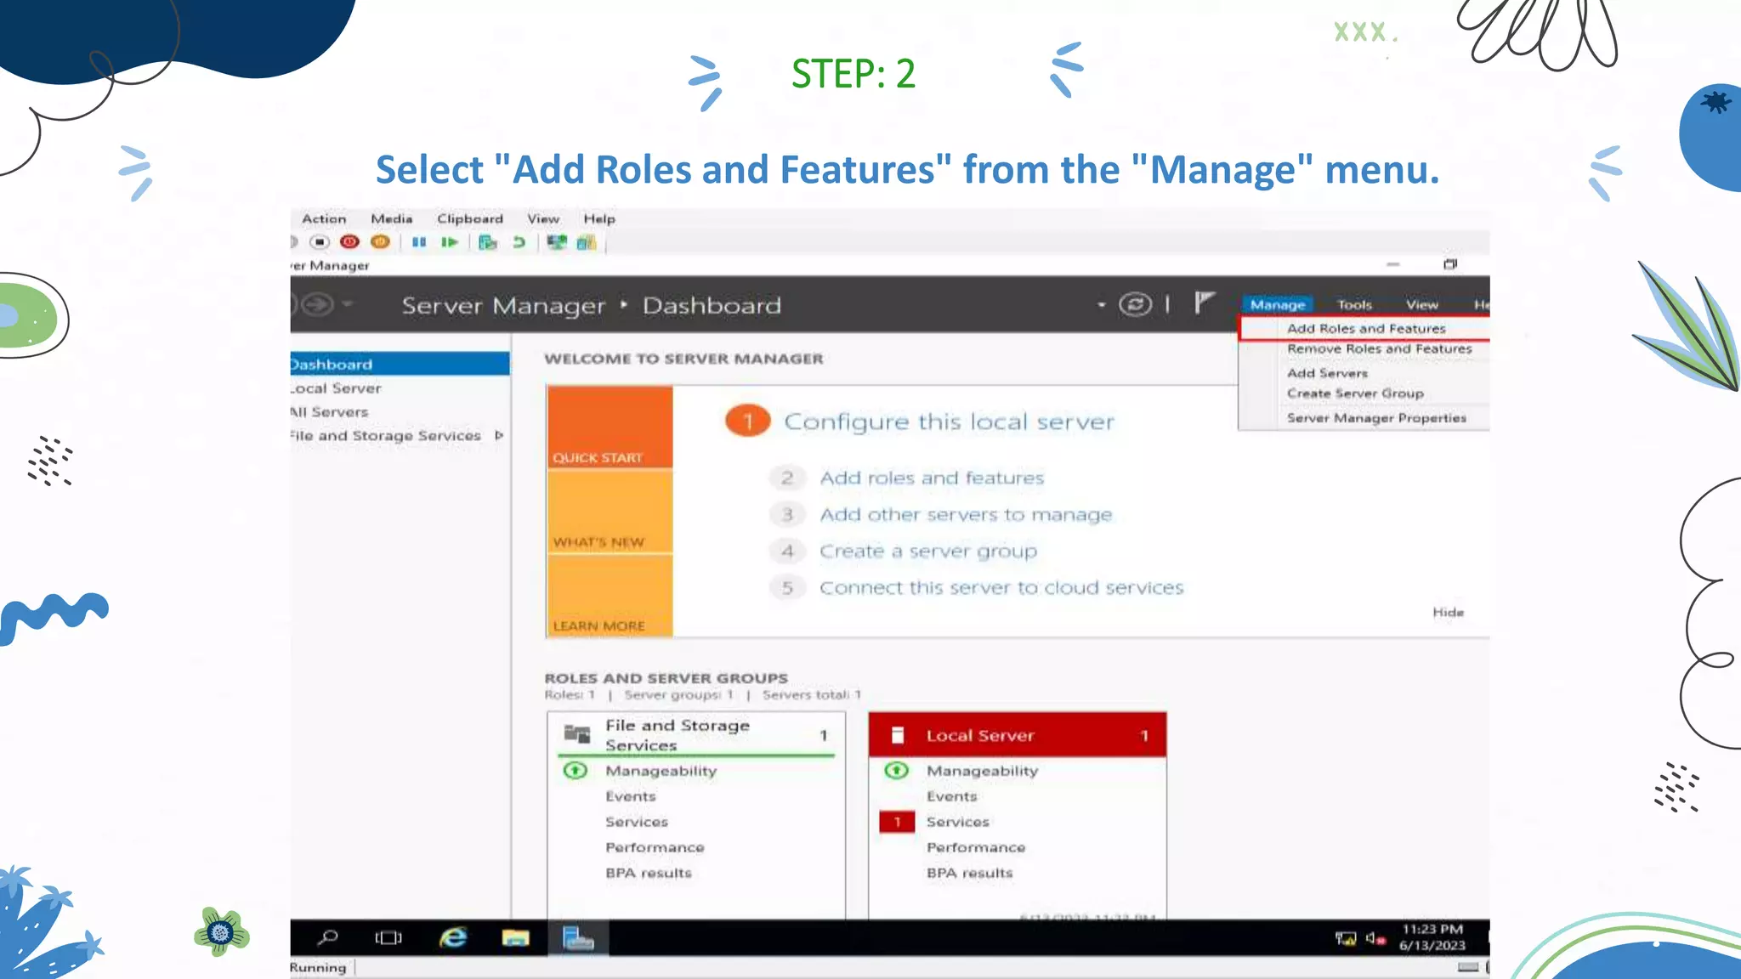
Task: Open File Explorer from the taskbar
Action: (x=515, y=937)
